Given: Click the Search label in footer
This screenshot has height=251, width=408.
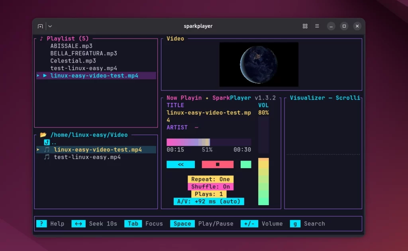Looking at the screenshot, I should (314, 224).
